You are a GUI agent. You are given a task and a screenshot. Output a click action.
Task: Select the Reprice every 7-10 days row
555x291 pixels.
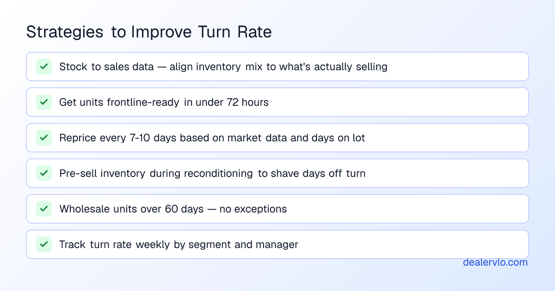click(x=277, y=138)
